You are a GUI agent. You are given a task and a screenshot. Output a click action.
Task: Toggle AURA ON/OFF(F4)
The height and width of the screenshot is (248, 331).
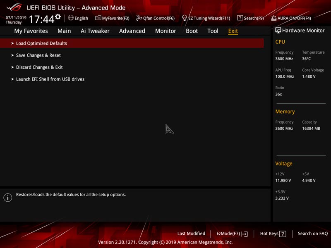(294, 18)
